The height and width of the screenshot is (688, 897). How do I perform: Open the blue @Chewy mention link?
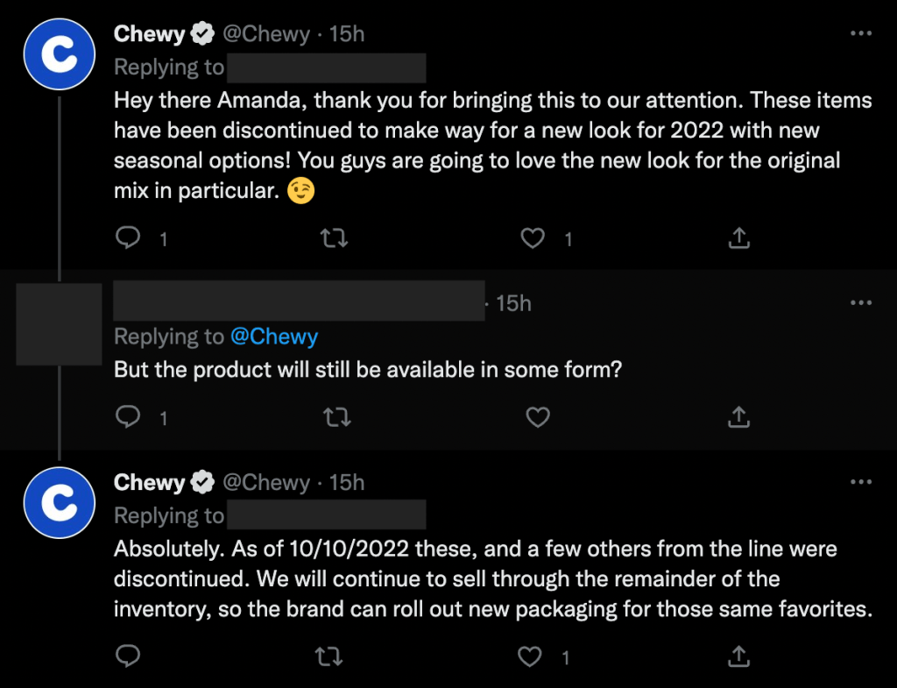(273, 337)
